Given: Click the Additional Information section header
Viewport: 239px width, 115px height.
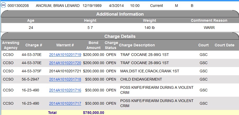Looking at the screenshot, I should [x=120, y=14].
